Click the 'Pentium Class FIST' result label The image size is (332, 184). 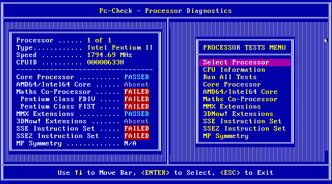click(x=58, y=106)
